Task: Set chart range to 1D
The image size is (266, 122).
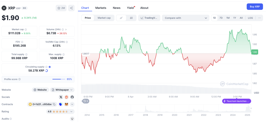Action: [x=214, y=18]
